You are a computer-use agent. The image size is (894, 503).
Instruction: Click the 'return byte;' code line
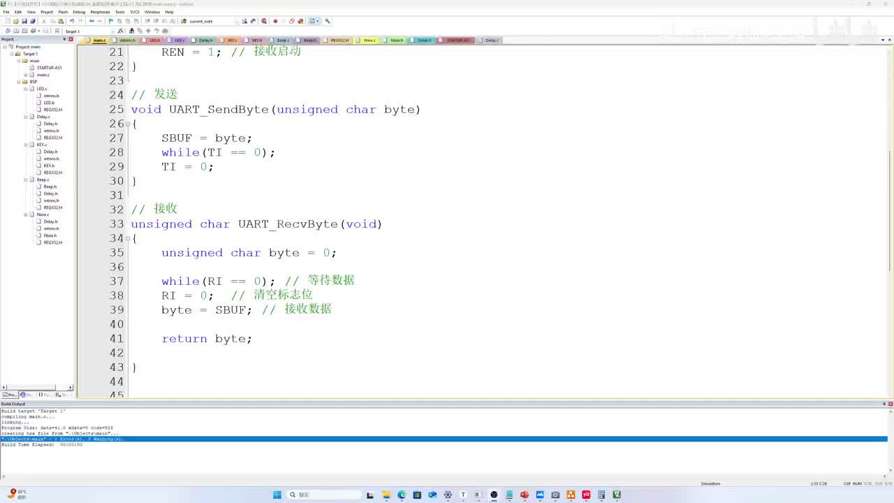(207, 339)
